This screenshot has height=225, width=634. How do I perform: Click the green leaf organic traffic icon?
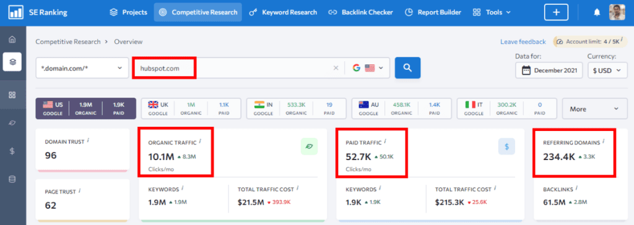click(x=310, y=146)
